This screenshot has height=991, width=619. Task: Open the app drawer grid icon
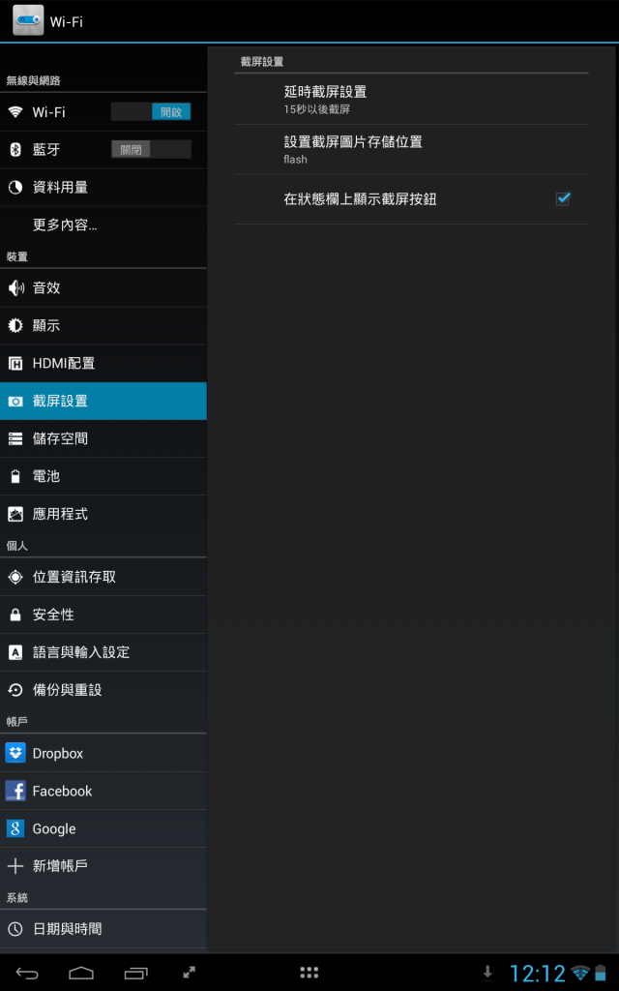(309, 973)
